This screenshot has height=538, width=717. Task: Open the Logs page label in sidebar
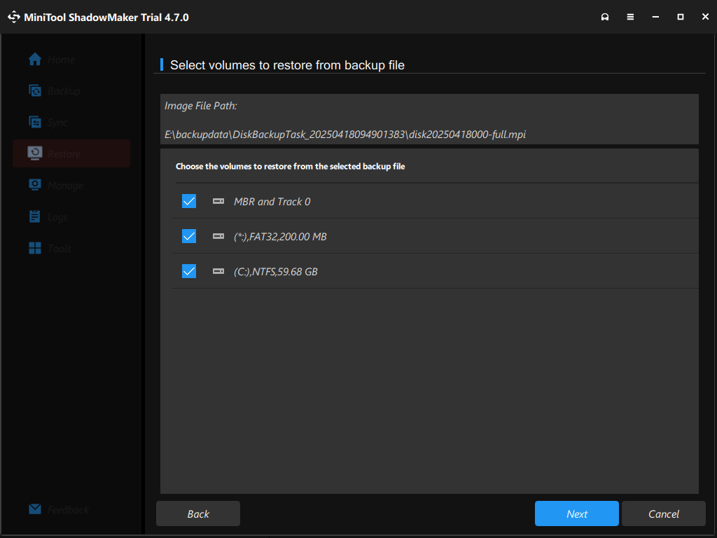tap(58, 217)
